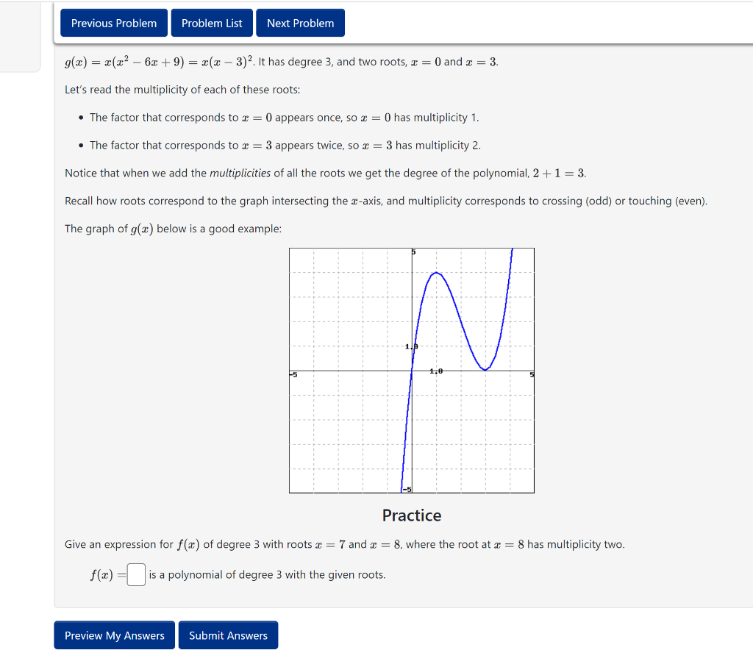Click the x-axis label 5 on the graph
753x650 pixels.
tap(531, 374)
